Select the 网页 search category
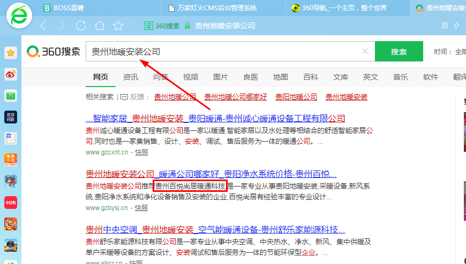Viewport: 466px width, 264px height. (x=101, y=77)
